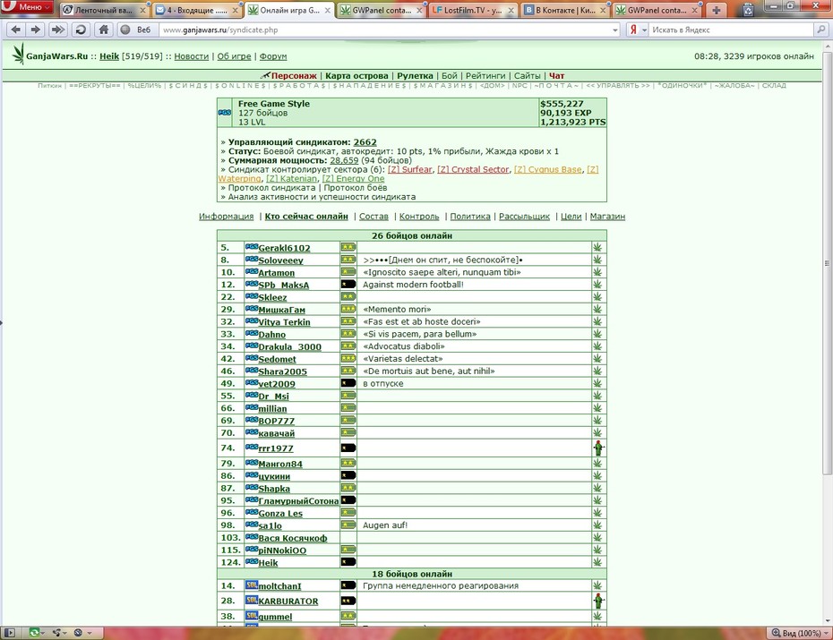The image size is (833, 640).
Task: Open the Opera Меню dropdown button
Action: pos(27,7)
